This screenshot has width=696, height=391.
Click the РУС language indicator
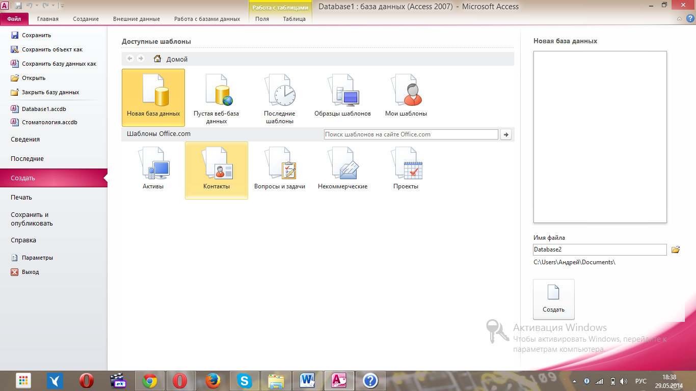pyautogui.click(x=640, y=381)
